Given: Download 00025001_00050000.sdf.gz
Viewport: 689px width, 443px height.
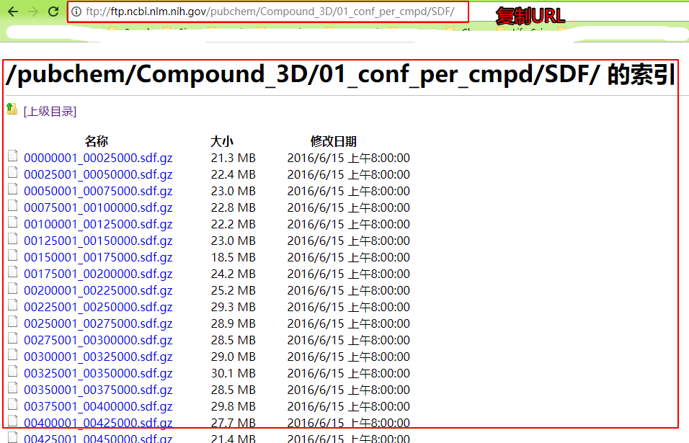Looking at the screenshot, I should pos(98,175).
